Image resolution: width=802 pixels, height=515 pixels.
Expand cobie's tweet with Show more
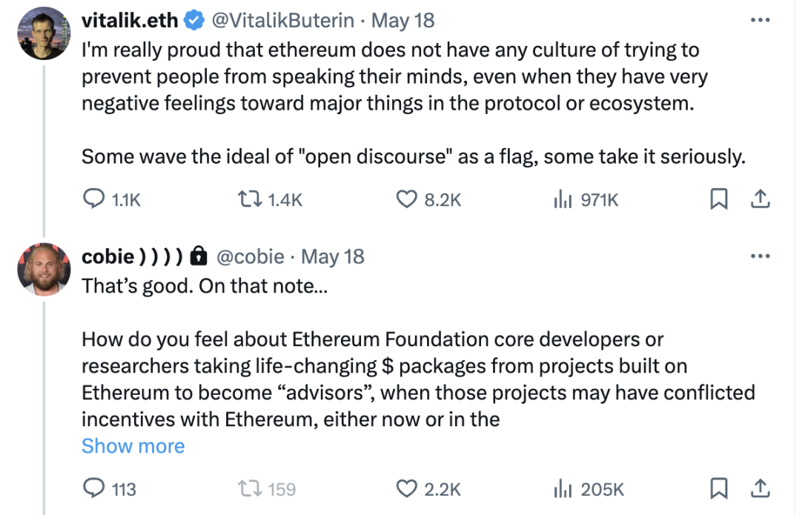coord(133,446)
